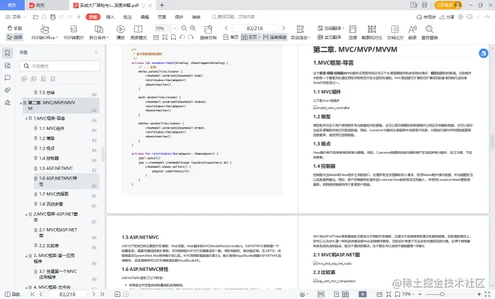This screenshot has width=495, height=299.
Task: Open the bookmark panel icon in sidebar
Action: click(8, 53)
